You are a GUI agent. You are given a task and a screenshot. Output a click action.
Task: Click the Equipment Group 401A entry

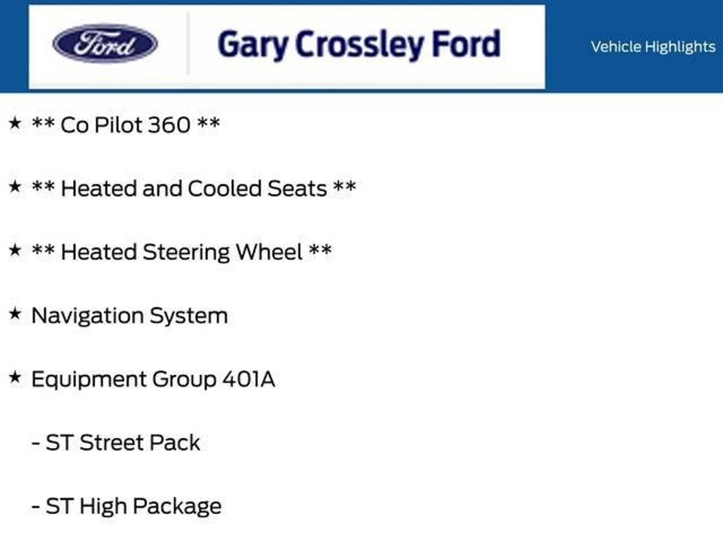tap(153, 379)
